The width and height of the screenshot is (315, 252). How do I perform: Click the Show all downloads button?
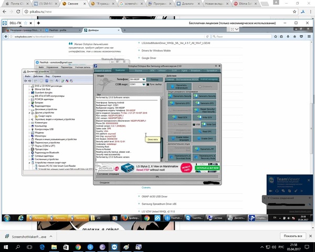pos(293,236)
